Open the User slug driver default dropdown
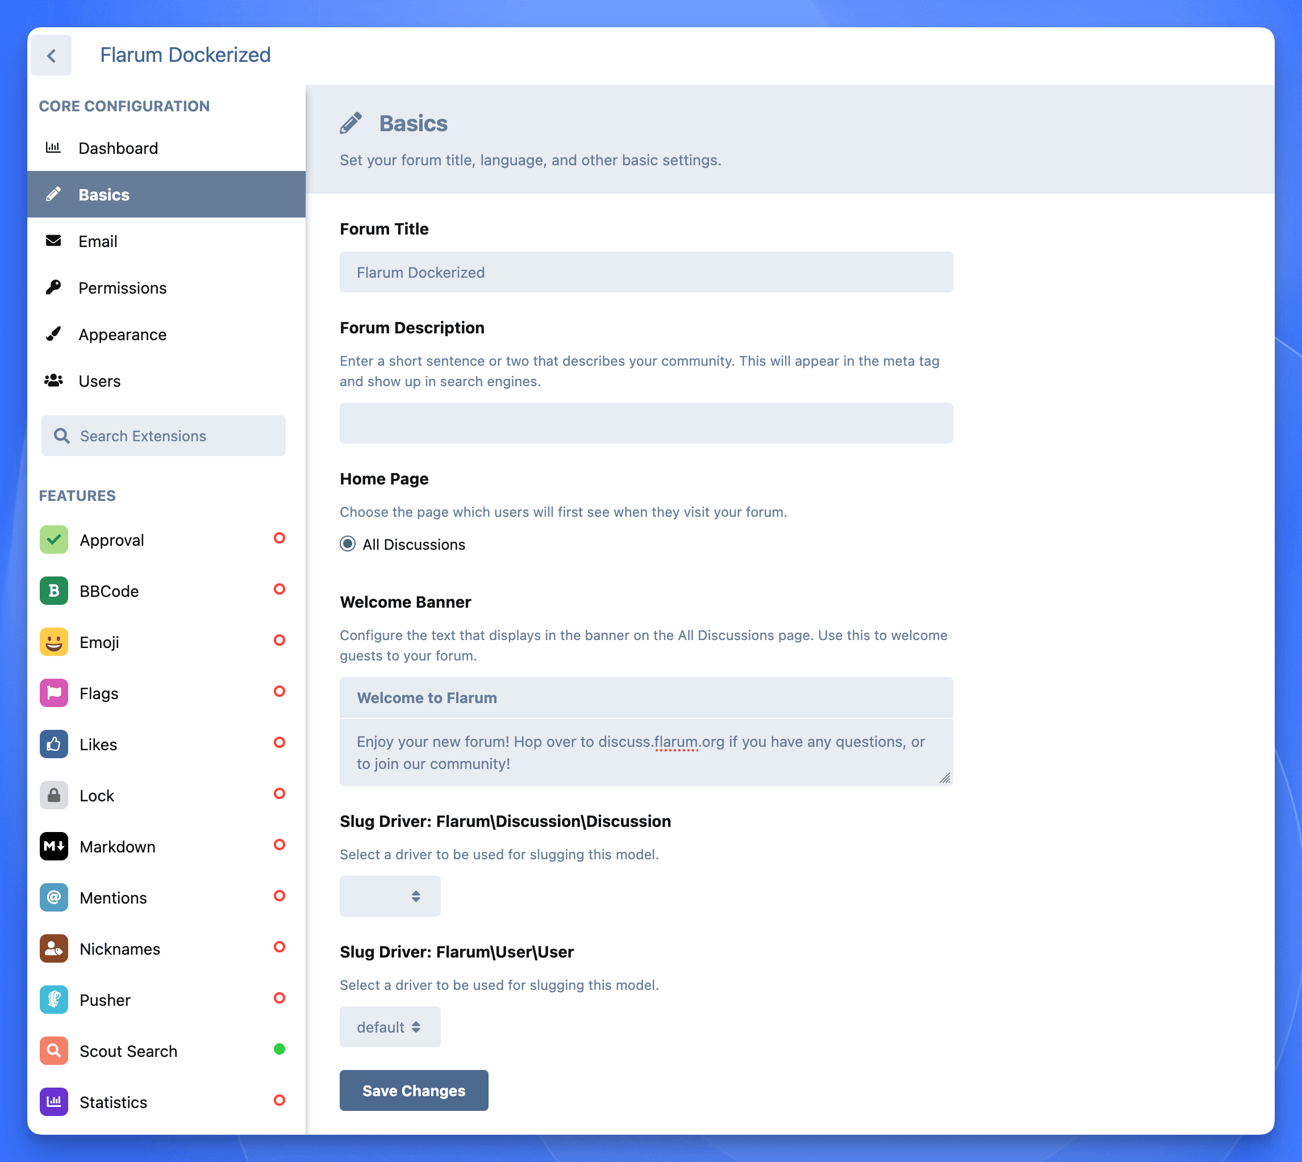This screenshot has width=1302, height=1162. pyautogui.click(x=390, y=1027)
